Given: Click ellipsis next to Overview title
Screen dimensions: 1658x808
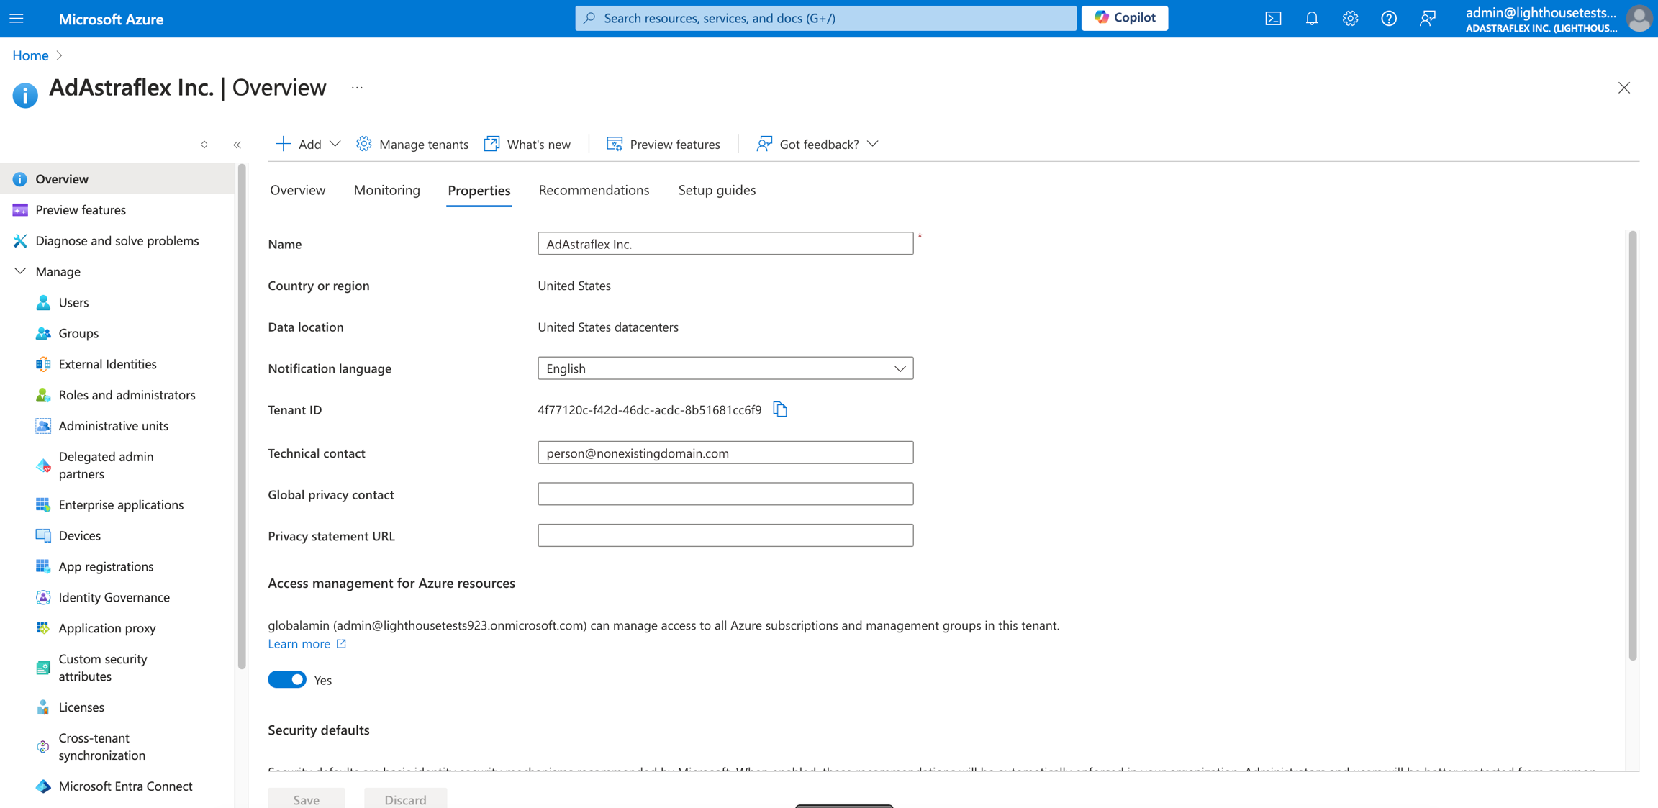Looking at the screenshot, I should [357, 88].
